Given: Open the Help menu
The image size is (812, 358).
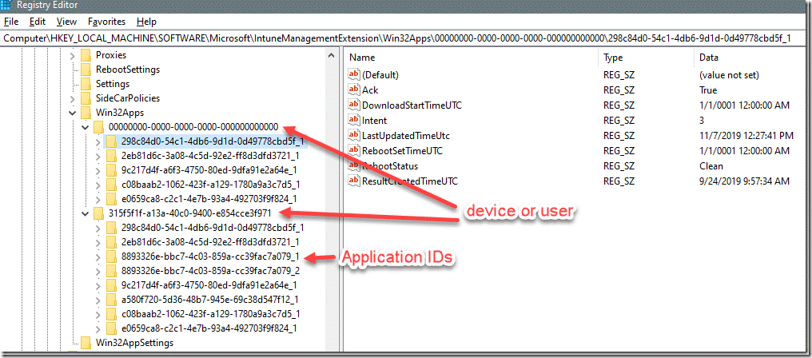Looking at the screenshot, I should (146, 22).
